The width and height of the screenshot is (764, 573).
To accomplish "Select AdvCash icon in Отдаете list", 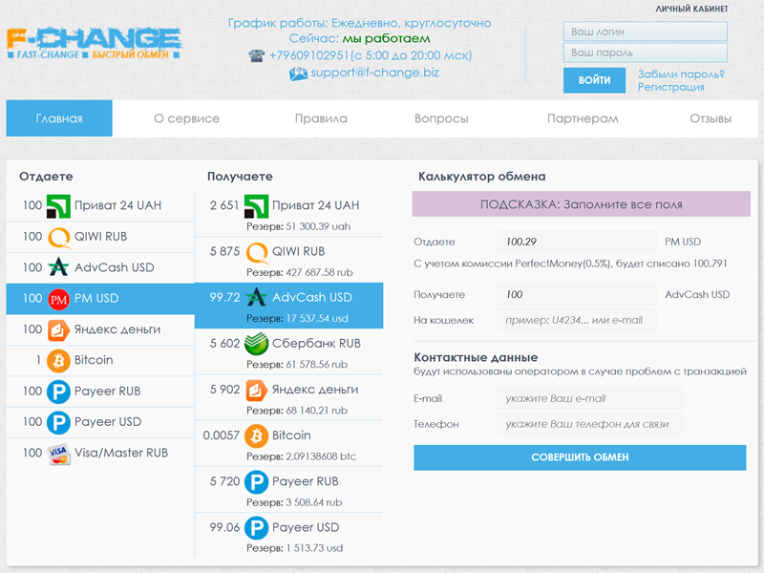I will tap(58, 267).
